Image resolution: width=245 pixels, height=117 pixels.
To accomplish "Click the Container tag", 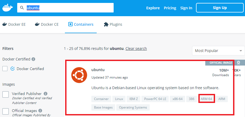I will (x=101, y=99).
